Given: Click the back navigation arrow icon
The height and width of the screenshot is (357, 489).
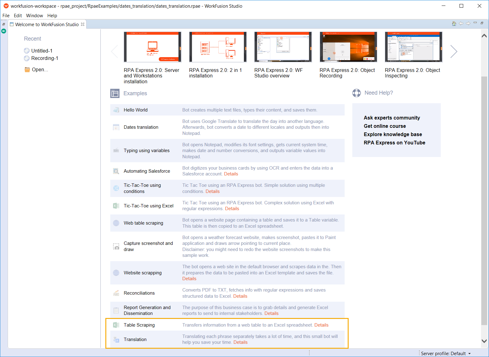Looking at the screenshot, I should pyautogui.click(x=461, y=24).
